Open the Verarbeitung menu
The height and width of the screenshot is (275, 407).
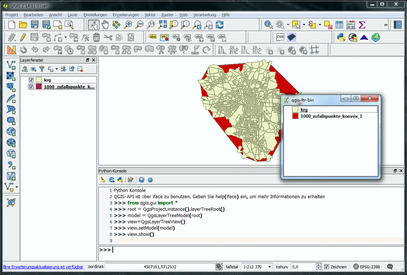[x=205, y=15]
